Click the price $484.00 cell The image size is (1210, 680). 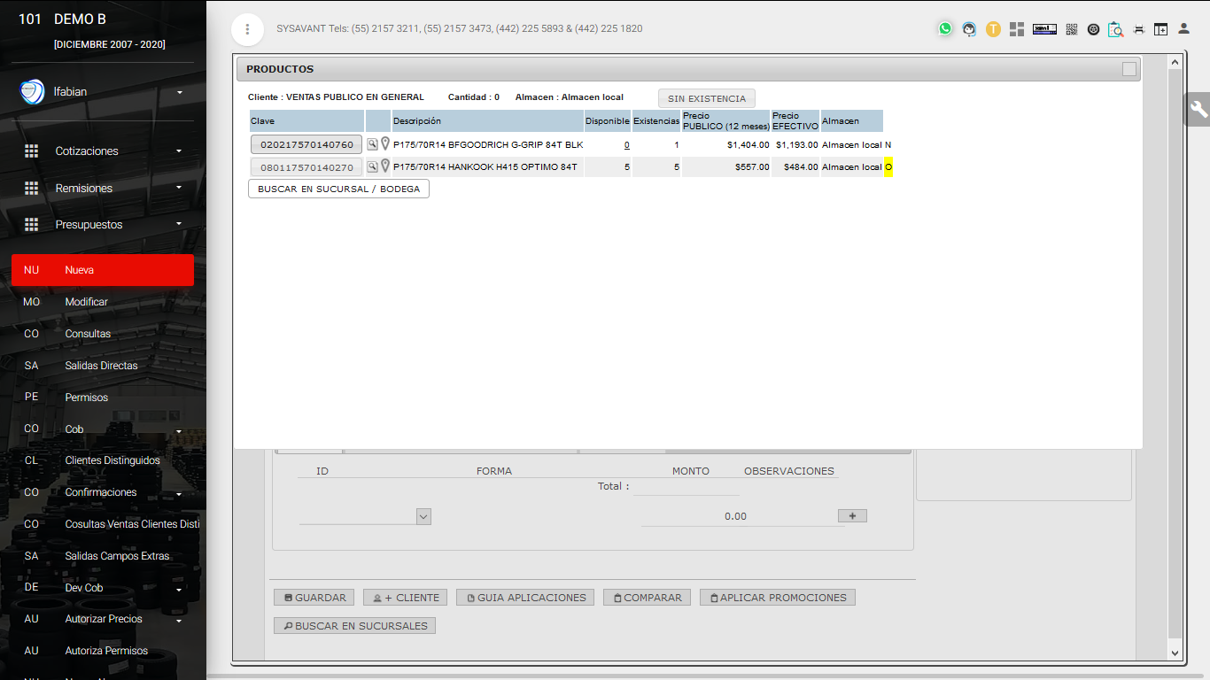coord(795,167)
